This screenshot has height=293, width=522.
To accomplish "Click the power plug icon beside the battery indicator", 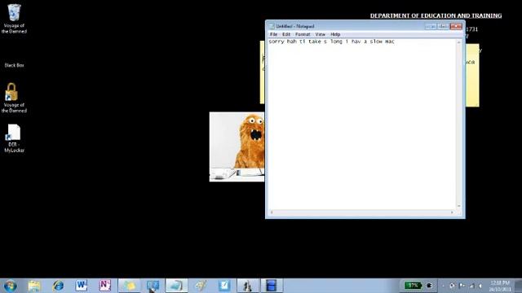I will [x=430, y=286].
